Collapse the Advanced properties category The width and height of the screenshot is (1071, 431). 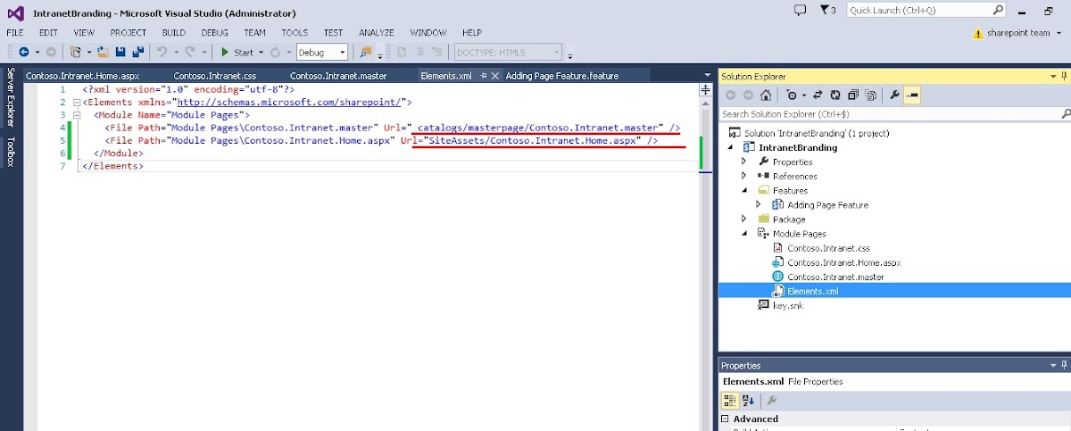(725, 419)
